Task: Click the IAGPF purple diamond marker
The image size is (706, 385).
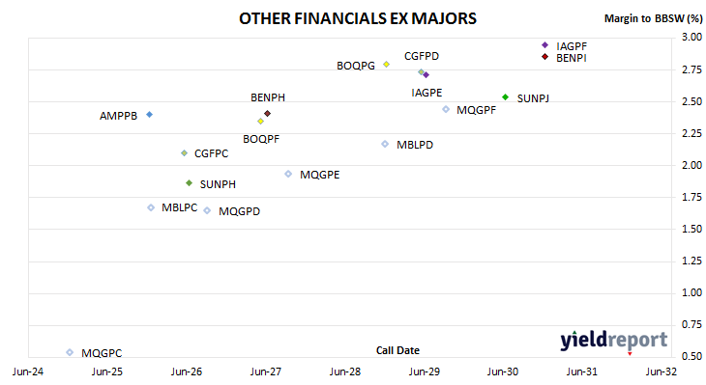Action: coord(544,45)
